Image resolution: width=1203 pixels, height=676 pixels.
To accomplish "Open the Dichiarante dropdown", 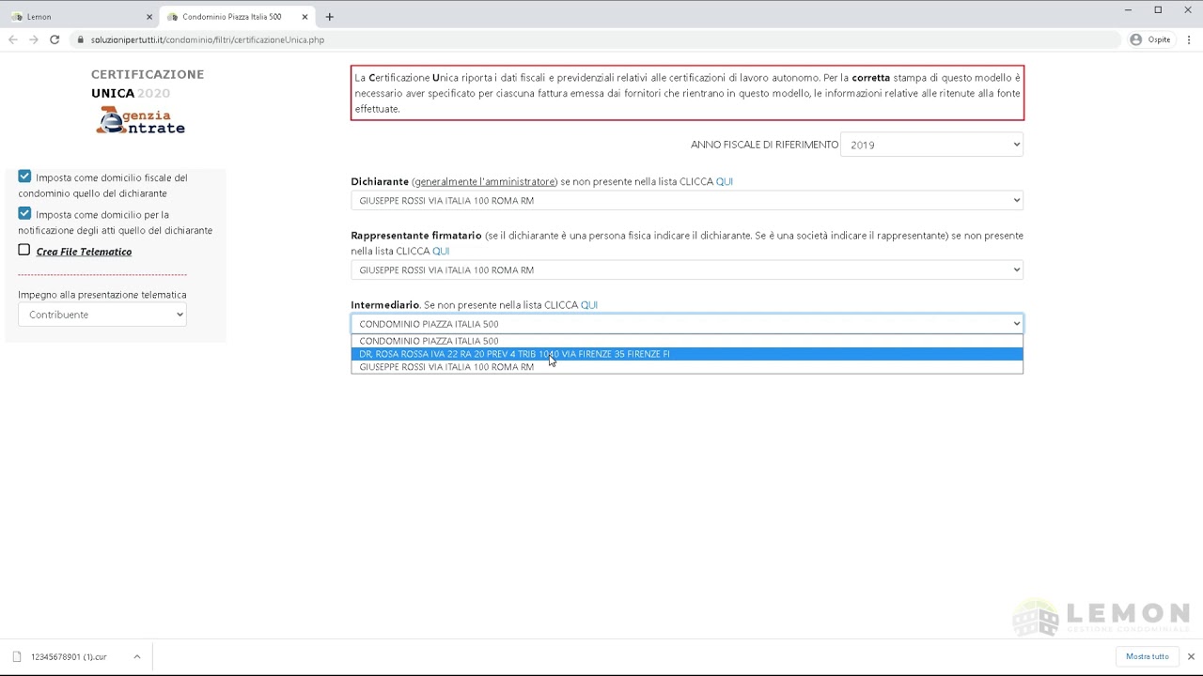I will tap(687, 200).
